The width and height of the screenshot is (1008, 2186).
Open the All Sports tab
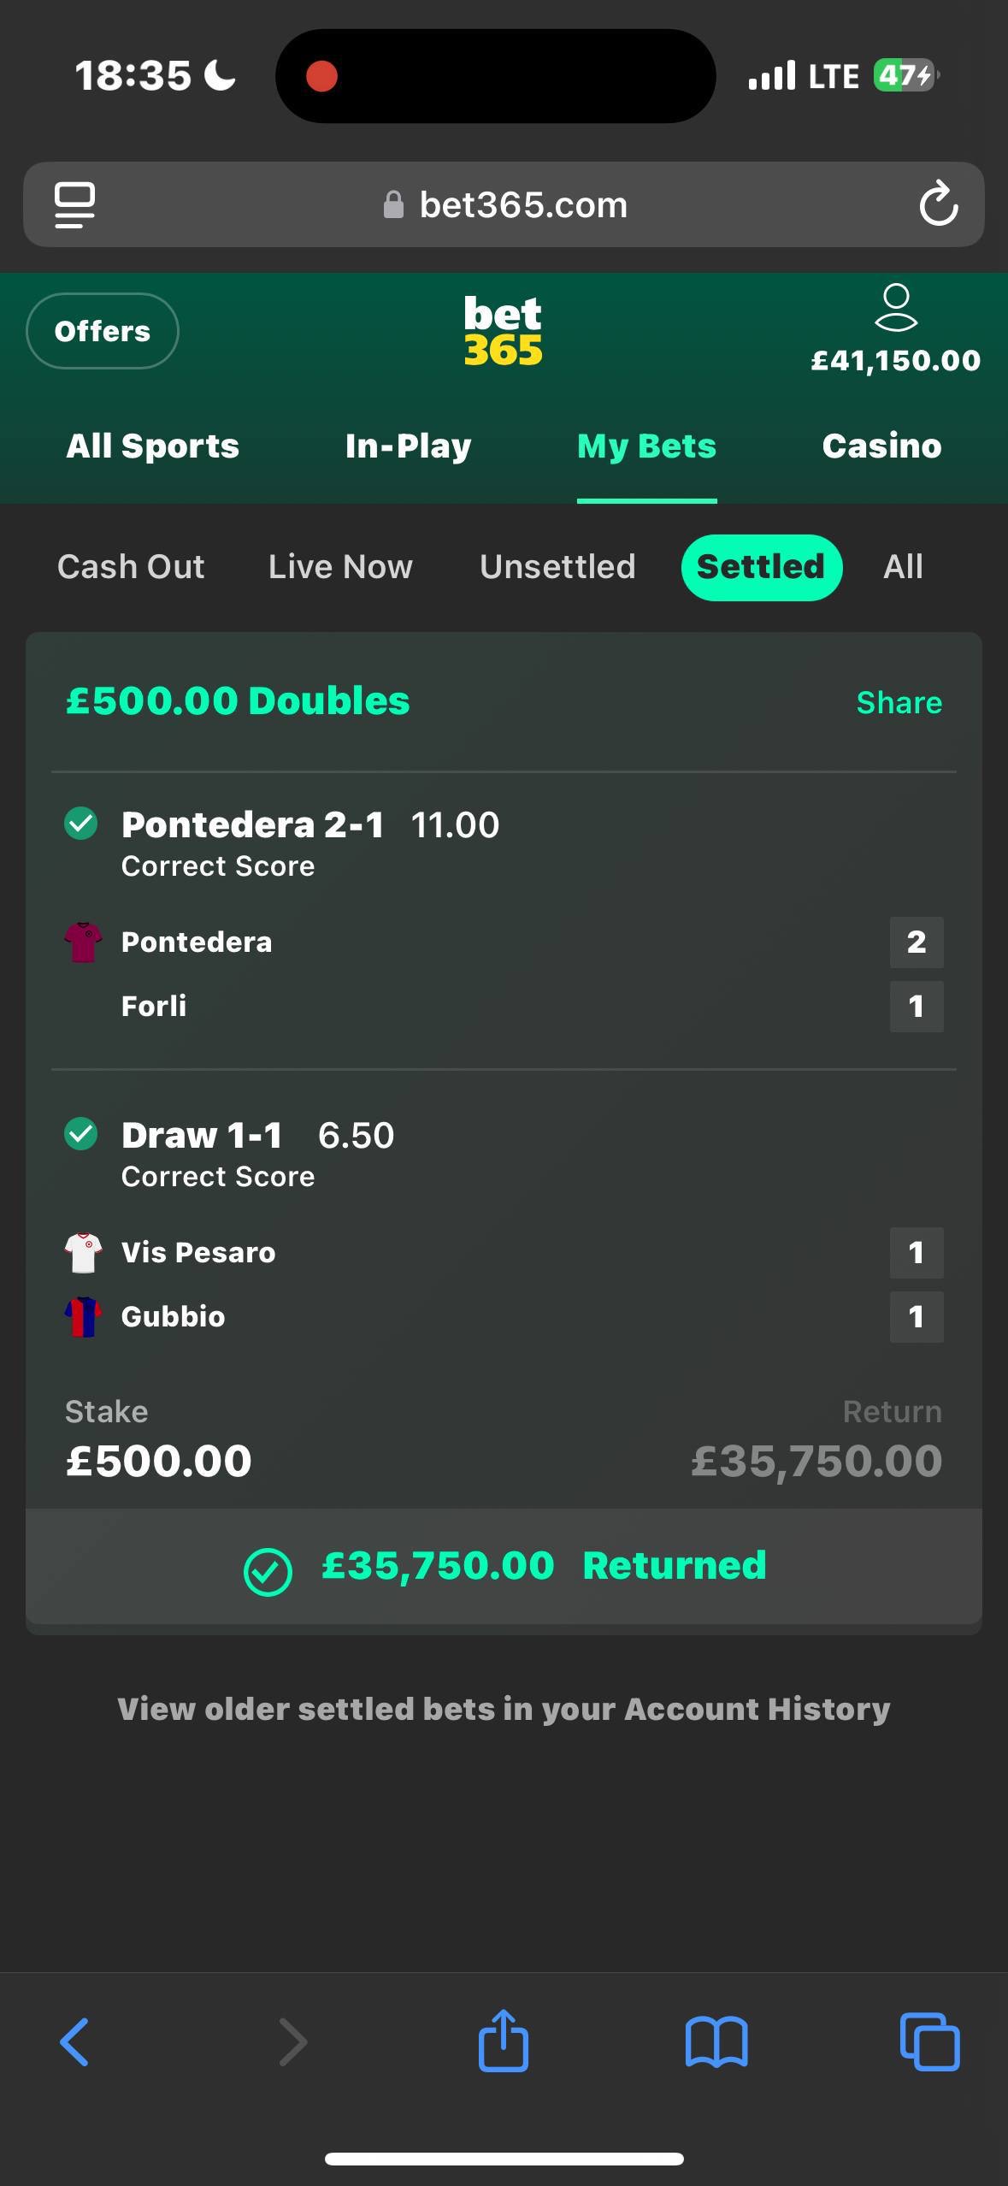coord(153,446)
